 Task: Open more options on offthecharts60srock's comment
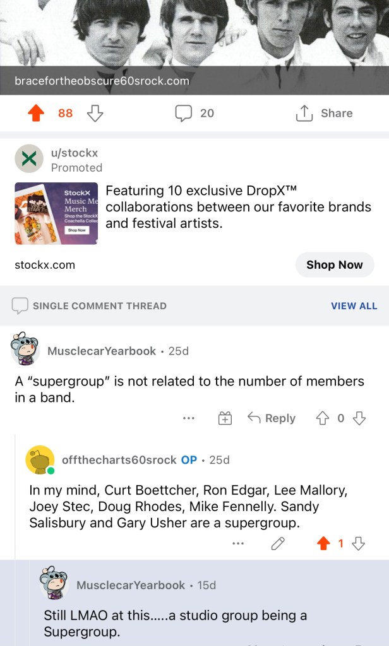pyautogui.click(x=238, y=544)
